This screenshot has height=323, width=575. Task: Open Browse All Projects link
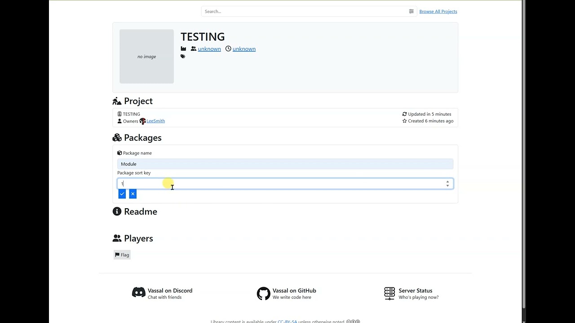click(438, 11)
